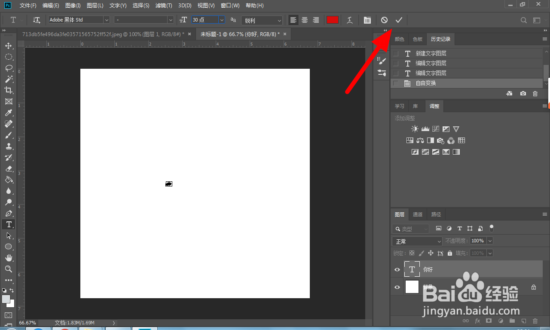Hide the 你好 text layer
Screen dimensions: 550x330
pos(397,270)
